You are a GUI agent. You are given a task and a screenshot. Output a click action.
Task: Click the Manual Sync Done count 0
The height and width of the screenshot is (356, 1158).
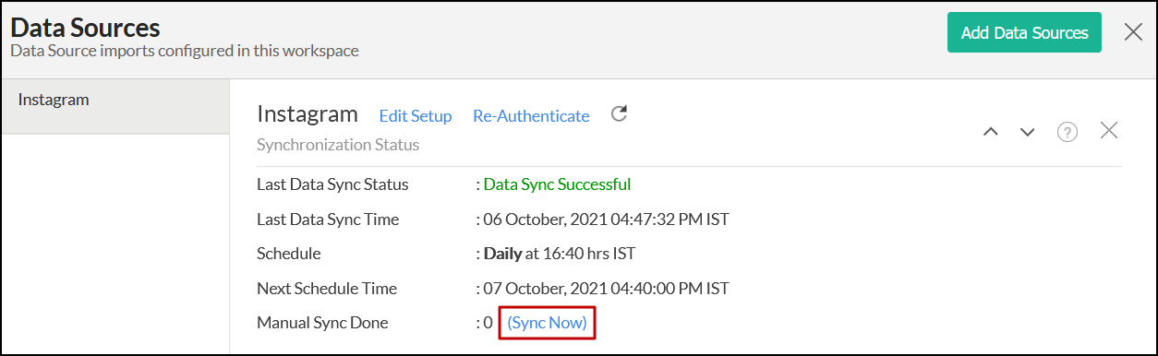[x=489, y=323]
